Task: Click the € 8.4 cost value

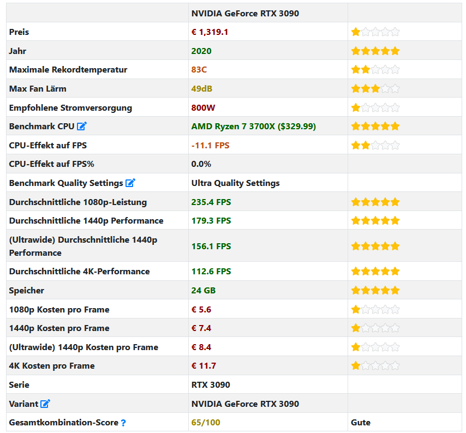Action: [201, 347]
